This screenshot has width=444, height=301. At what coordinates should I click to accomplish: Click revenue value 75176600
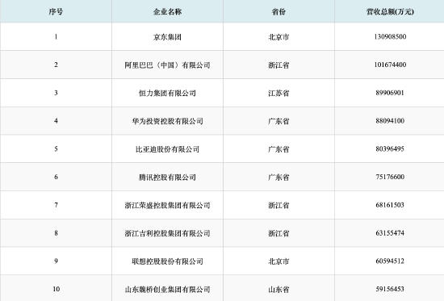click(390, 177)
